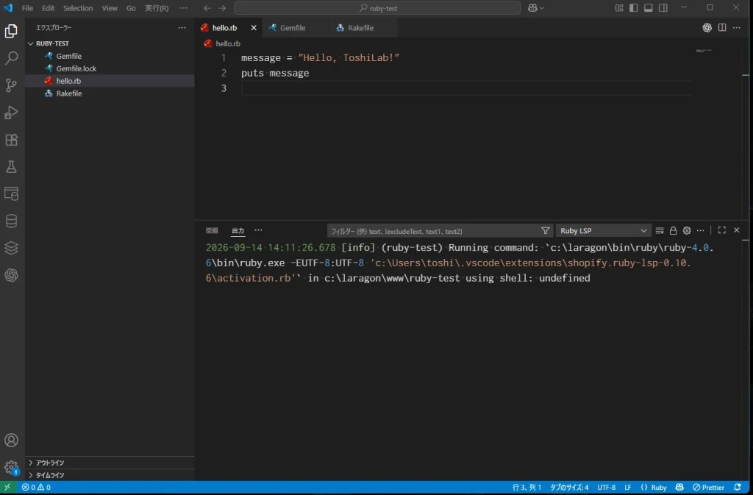The height and width of the screenshot is (495, 753).
Task: Open Copilot status icon in status bar
Action: pos(679,487)
